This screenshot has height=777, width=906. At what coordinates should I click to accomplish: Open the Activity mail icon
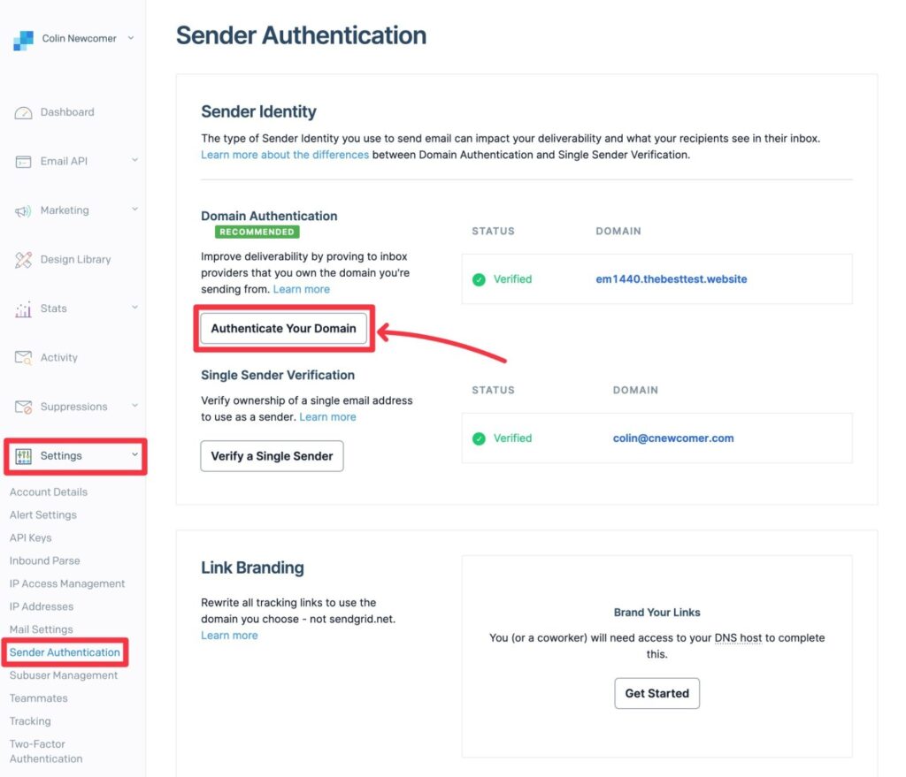coord(24,357)
